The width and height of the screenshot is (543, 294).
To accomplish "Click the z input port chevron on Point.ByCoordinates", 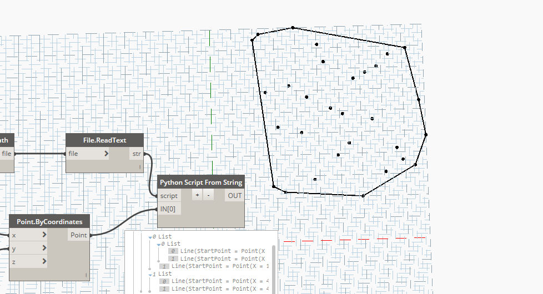I will [44, 261].
